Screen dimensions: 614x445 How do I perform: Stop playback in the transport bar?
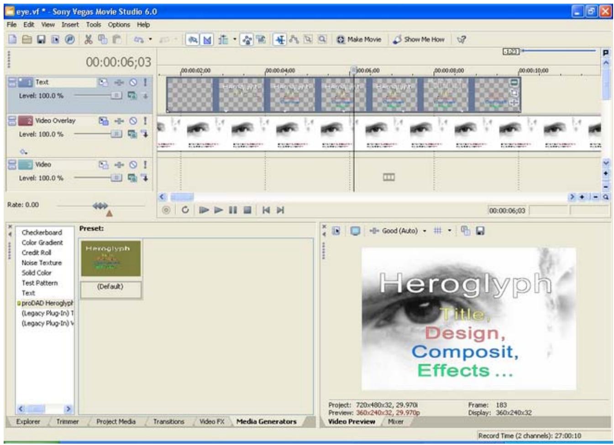[x=247, y=210]
